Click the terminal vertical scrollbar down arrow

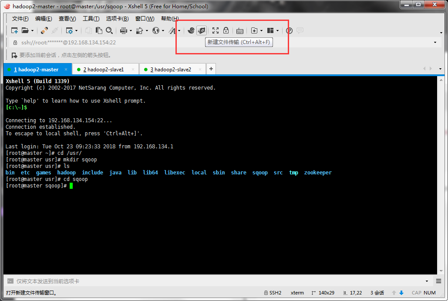tap(441, 271)
